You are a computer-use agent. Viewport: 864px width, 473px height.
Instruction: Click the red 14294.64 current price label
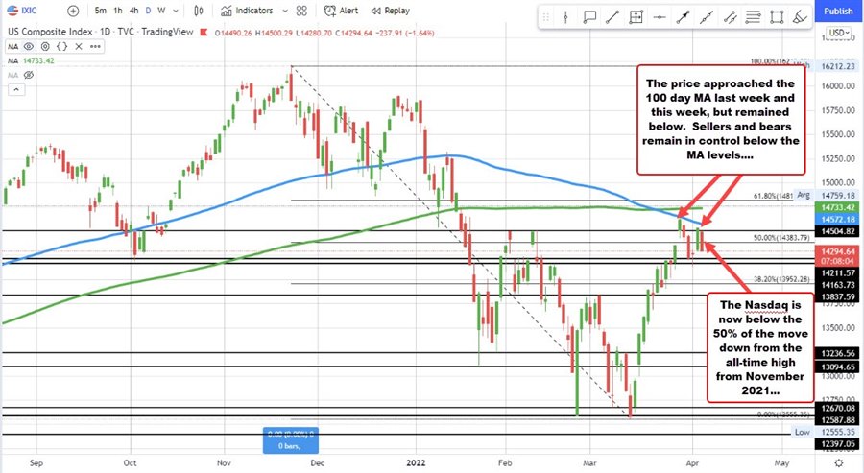click(x=838, y=251)
